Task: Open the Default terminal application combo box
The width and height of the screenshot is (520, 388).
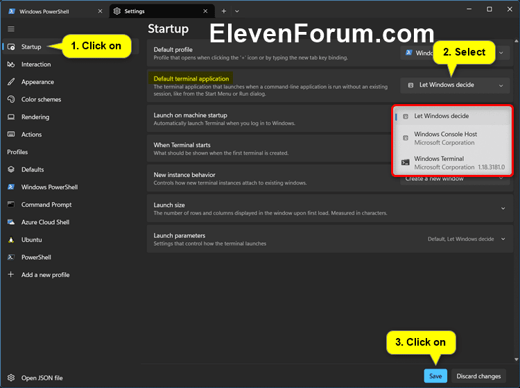Action: coord(455,85)
